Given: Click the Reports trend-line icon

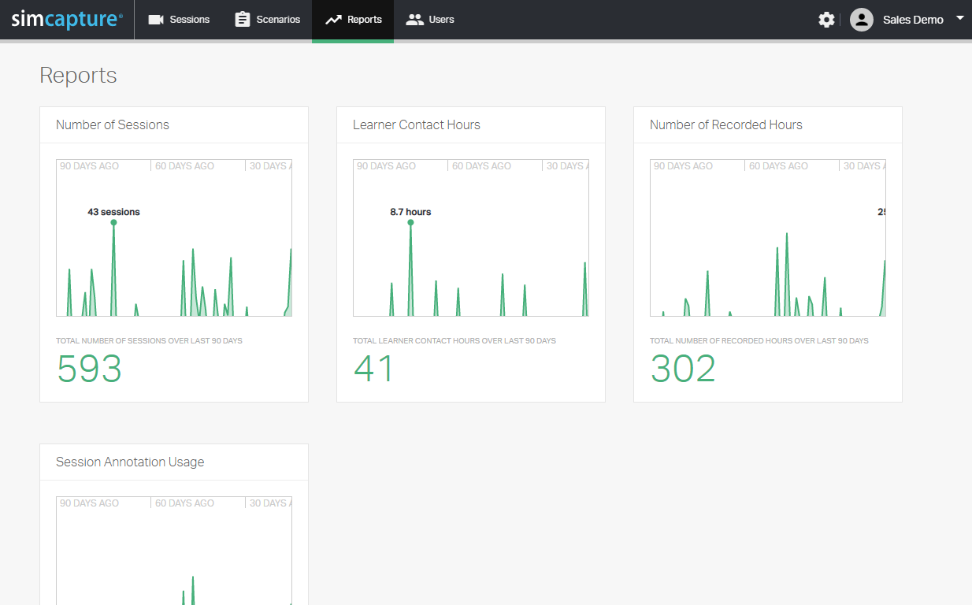Looking at the screenshot, I should pyautogui.click(x=333, y=20).
